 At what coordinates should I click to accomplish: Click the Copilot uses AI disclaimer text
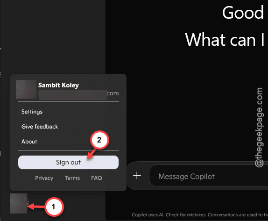[x=200, y=215]
